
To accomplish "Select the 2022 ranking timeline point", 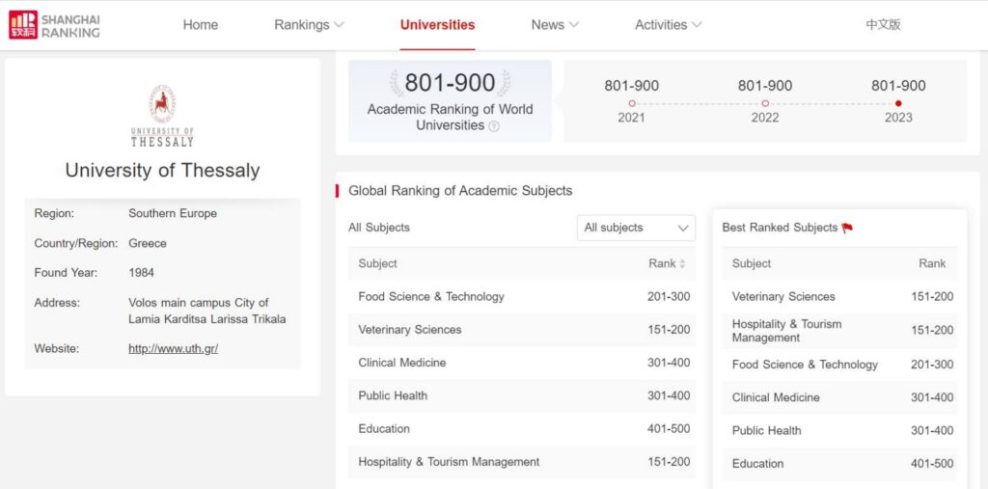I will [765, 103].
